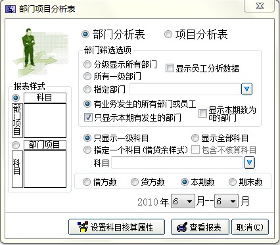
Task: Select 借方数 radio option
Action: click(87, 182)
